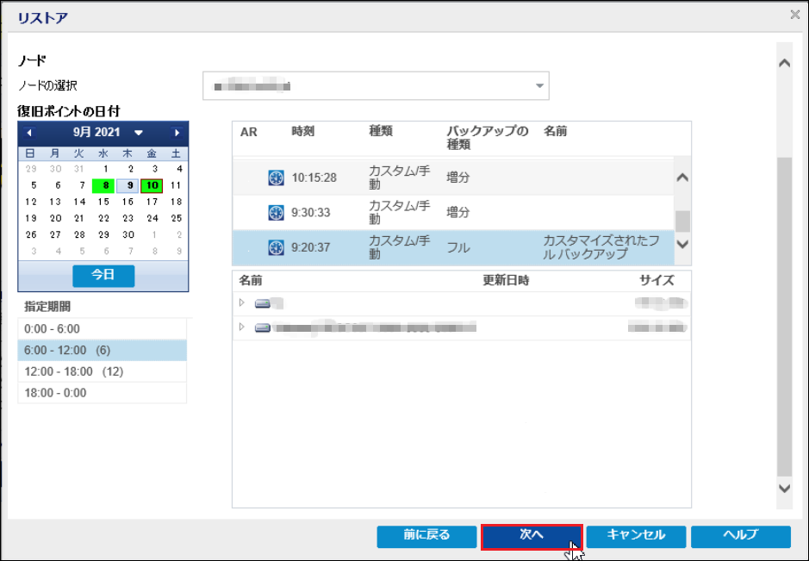The height and width of the screenshot is (561, 809).
Task: Open month picker next to 9月 2021
Action: 139,133
